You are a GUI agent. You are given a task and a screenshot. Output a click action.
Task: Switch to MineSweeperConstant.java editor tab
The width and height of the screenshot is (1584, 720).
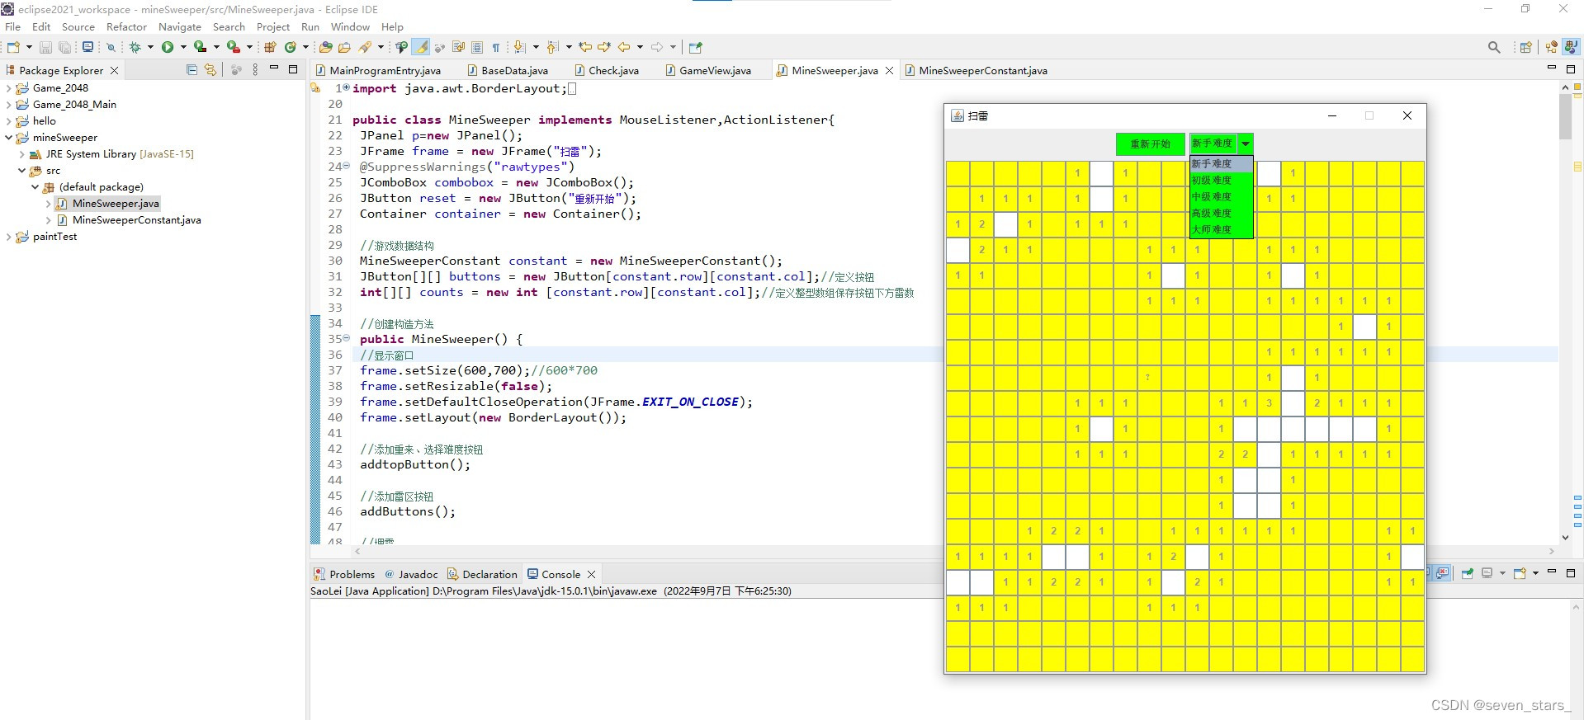point(976,70)
